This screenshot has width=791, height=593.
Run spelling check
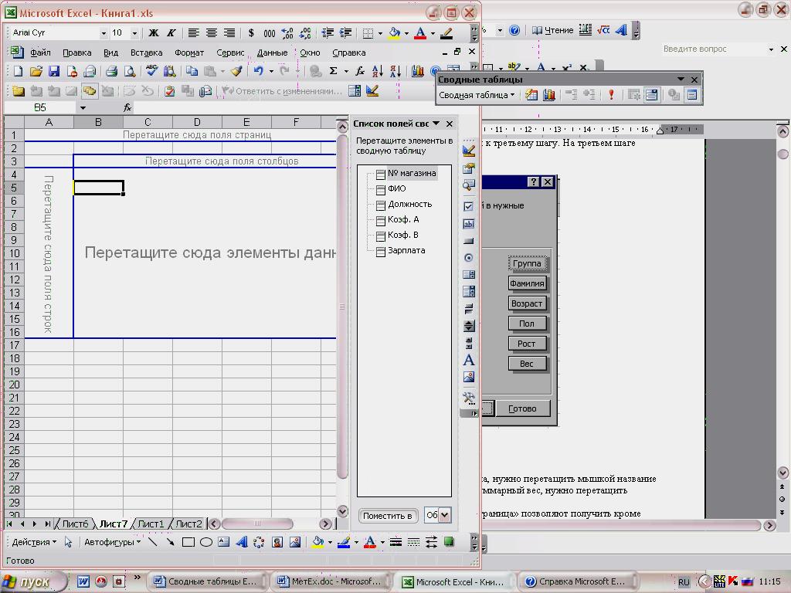pos(151,71)
